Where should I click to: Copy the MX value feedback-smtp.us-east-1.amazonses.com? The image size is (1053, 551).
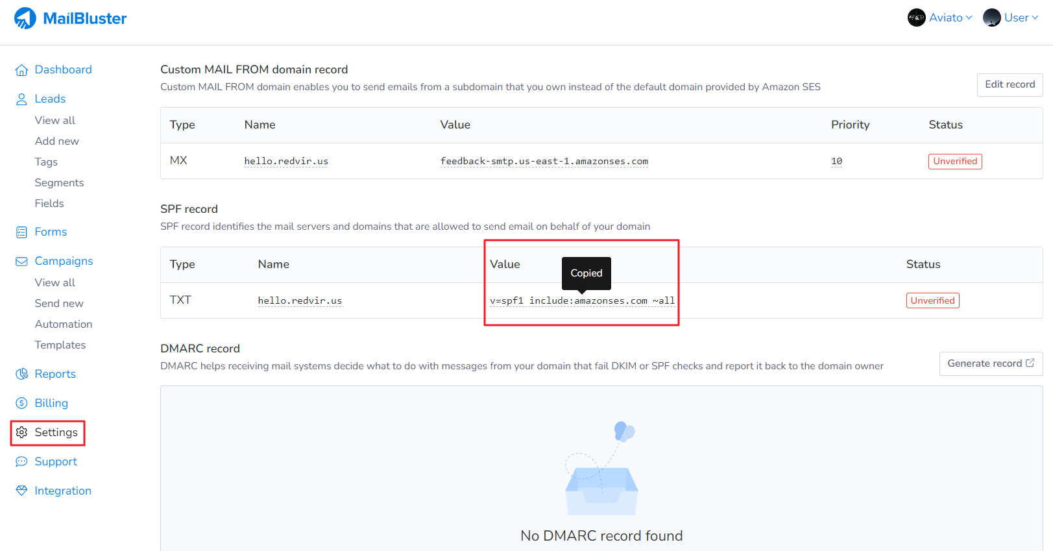tap(544, 162)
